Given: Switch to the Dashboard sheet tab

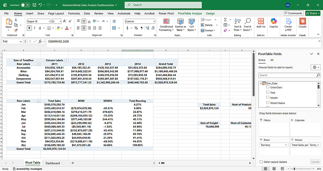Looking at the screenshot, I should coord(53,163).
